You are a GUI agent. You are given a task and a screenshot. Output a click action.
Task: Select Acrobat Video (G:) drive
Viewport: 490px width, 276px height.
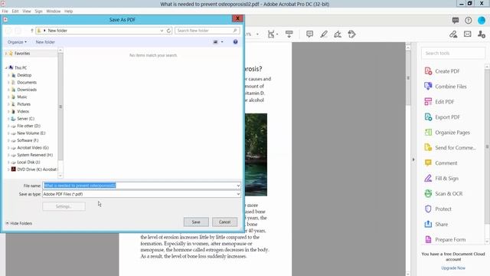tap(32, 148)
